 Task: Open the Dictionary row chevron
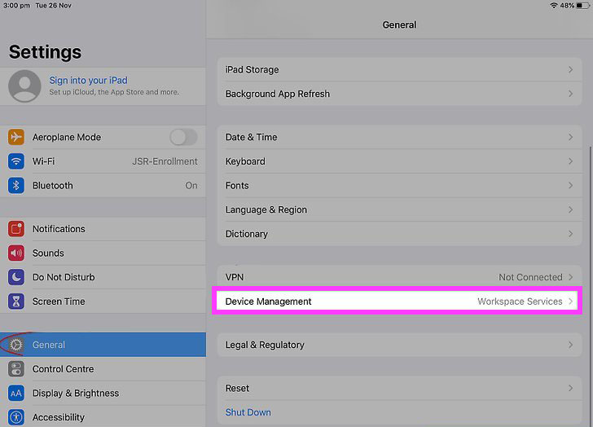click(x=570, y=234)
